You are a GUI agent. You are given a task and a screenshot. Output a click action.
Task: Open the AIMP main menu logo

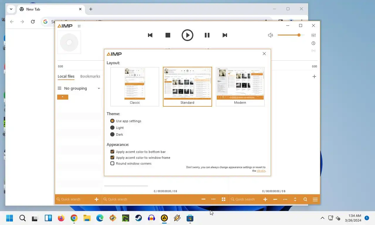[x=65, y=26]
